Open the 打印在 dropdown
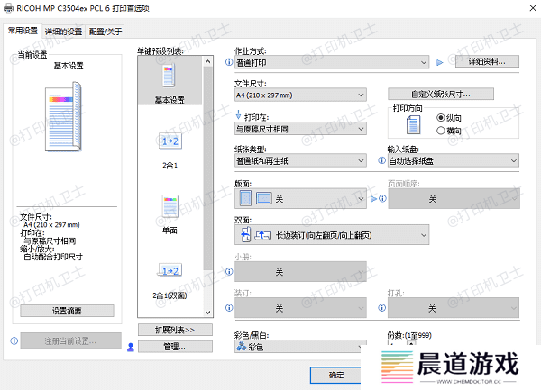 pos(300,129)
